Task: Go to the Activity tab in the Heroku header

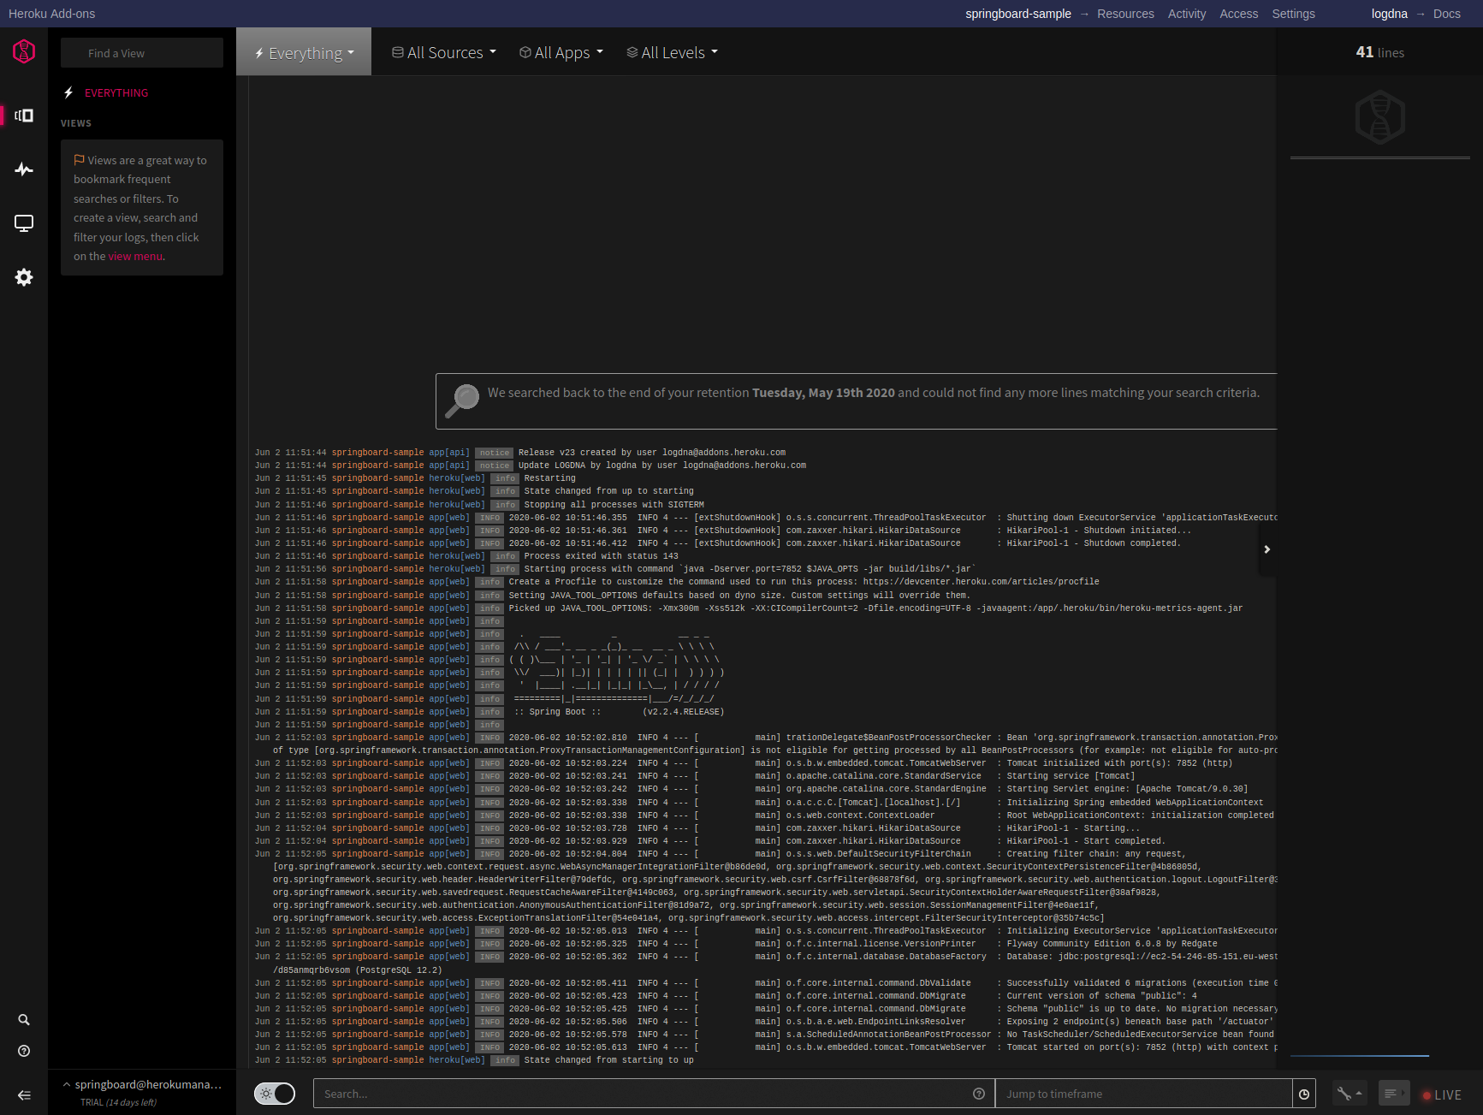Action: 1186,14
